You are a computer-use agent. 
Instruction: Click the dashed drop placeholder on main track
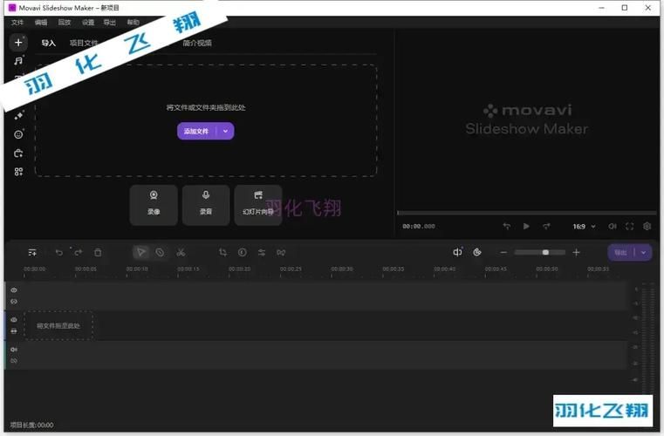point(58,325)
